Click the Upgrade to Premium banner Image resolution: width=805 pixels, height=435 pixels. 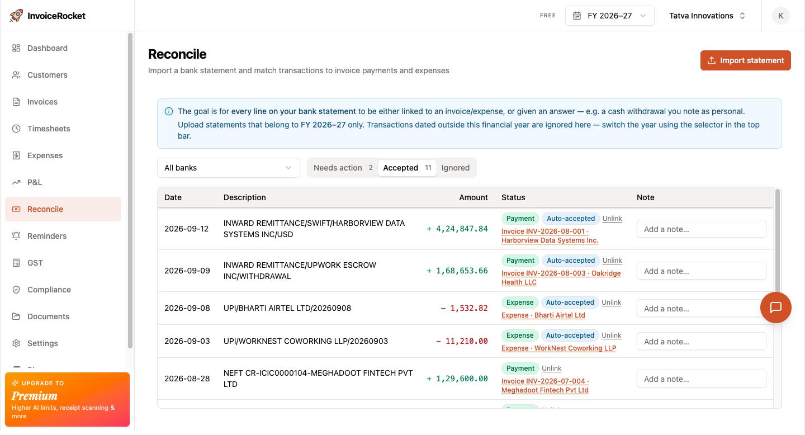(x=67, y=400)
